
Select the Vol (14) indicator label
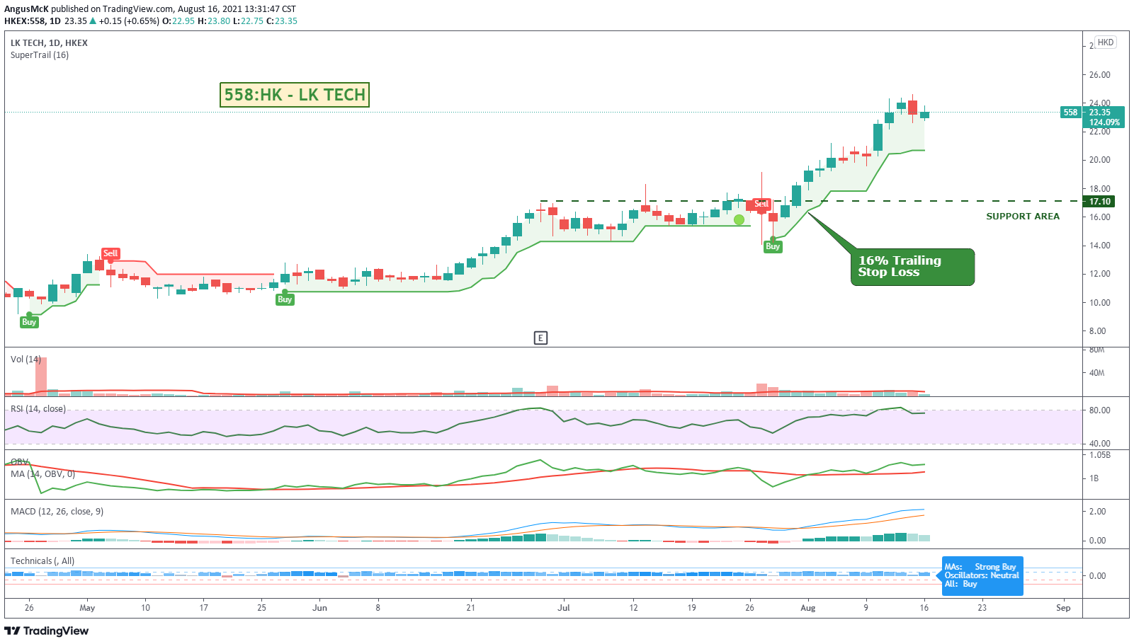tap(25, 360)
